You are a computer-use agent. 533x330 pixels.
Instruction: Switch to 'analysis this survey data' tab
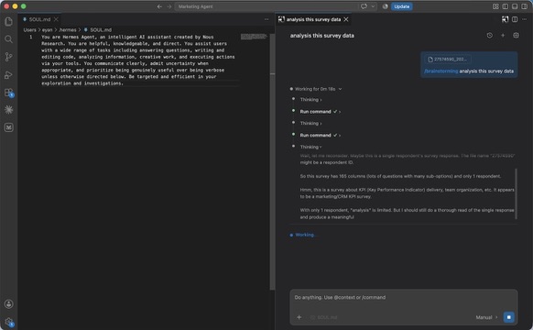(x=313, y=19)
